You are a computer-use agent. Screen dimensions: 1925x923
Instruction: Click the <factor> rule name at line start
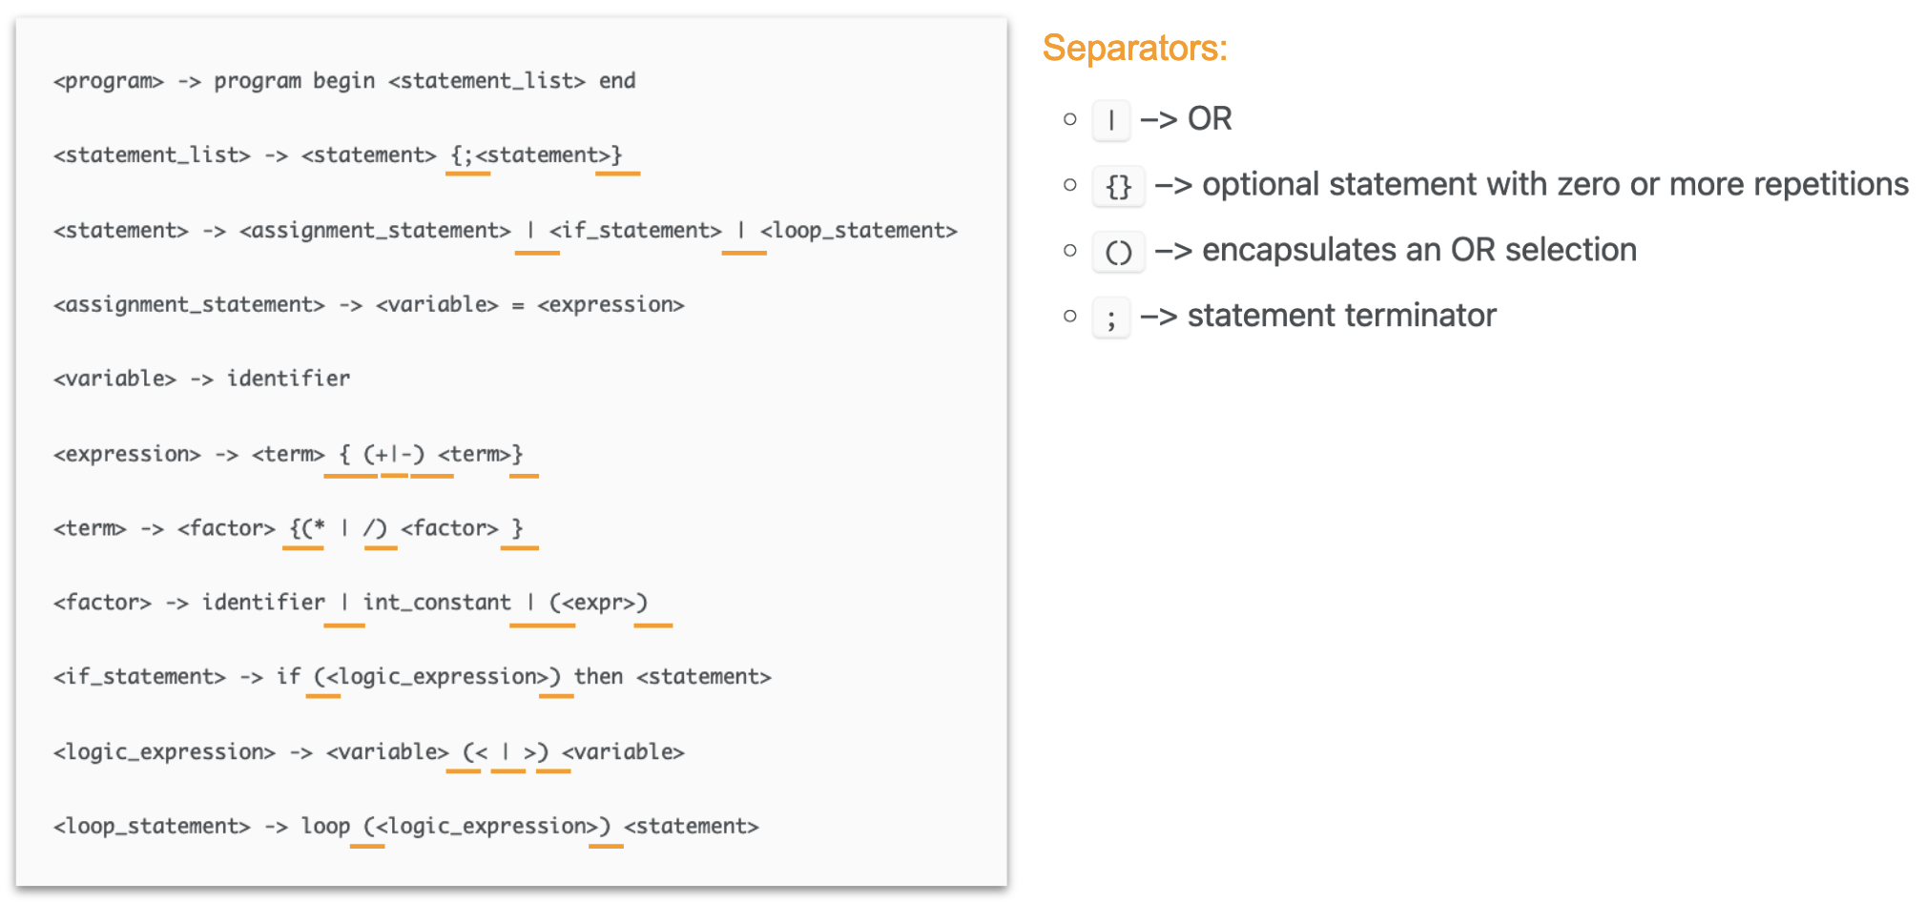click(102, 603)
